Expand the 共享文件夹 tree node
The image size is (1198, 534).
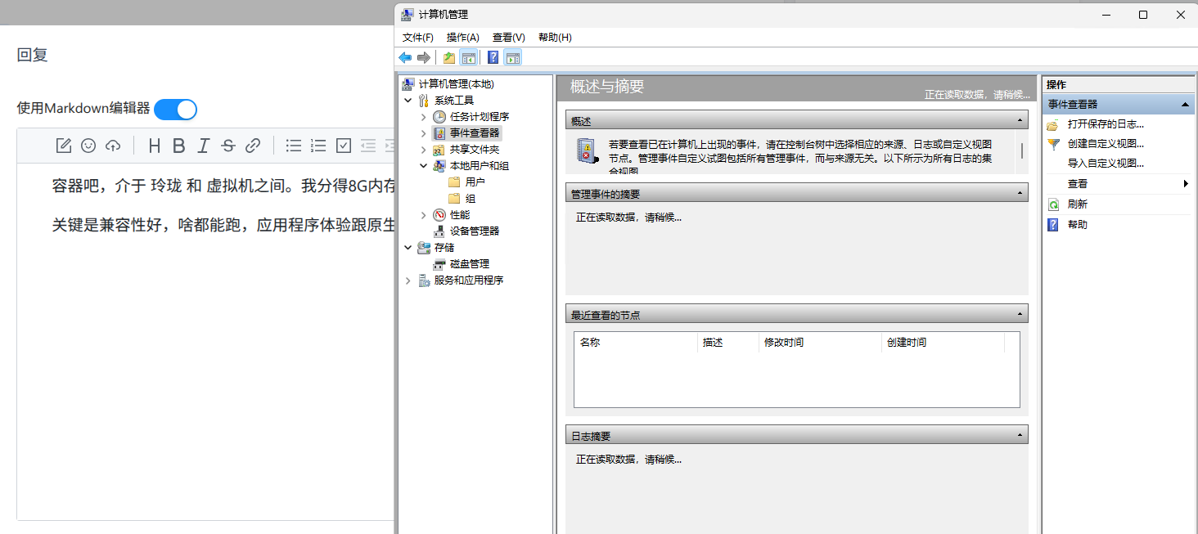(423, 149)
